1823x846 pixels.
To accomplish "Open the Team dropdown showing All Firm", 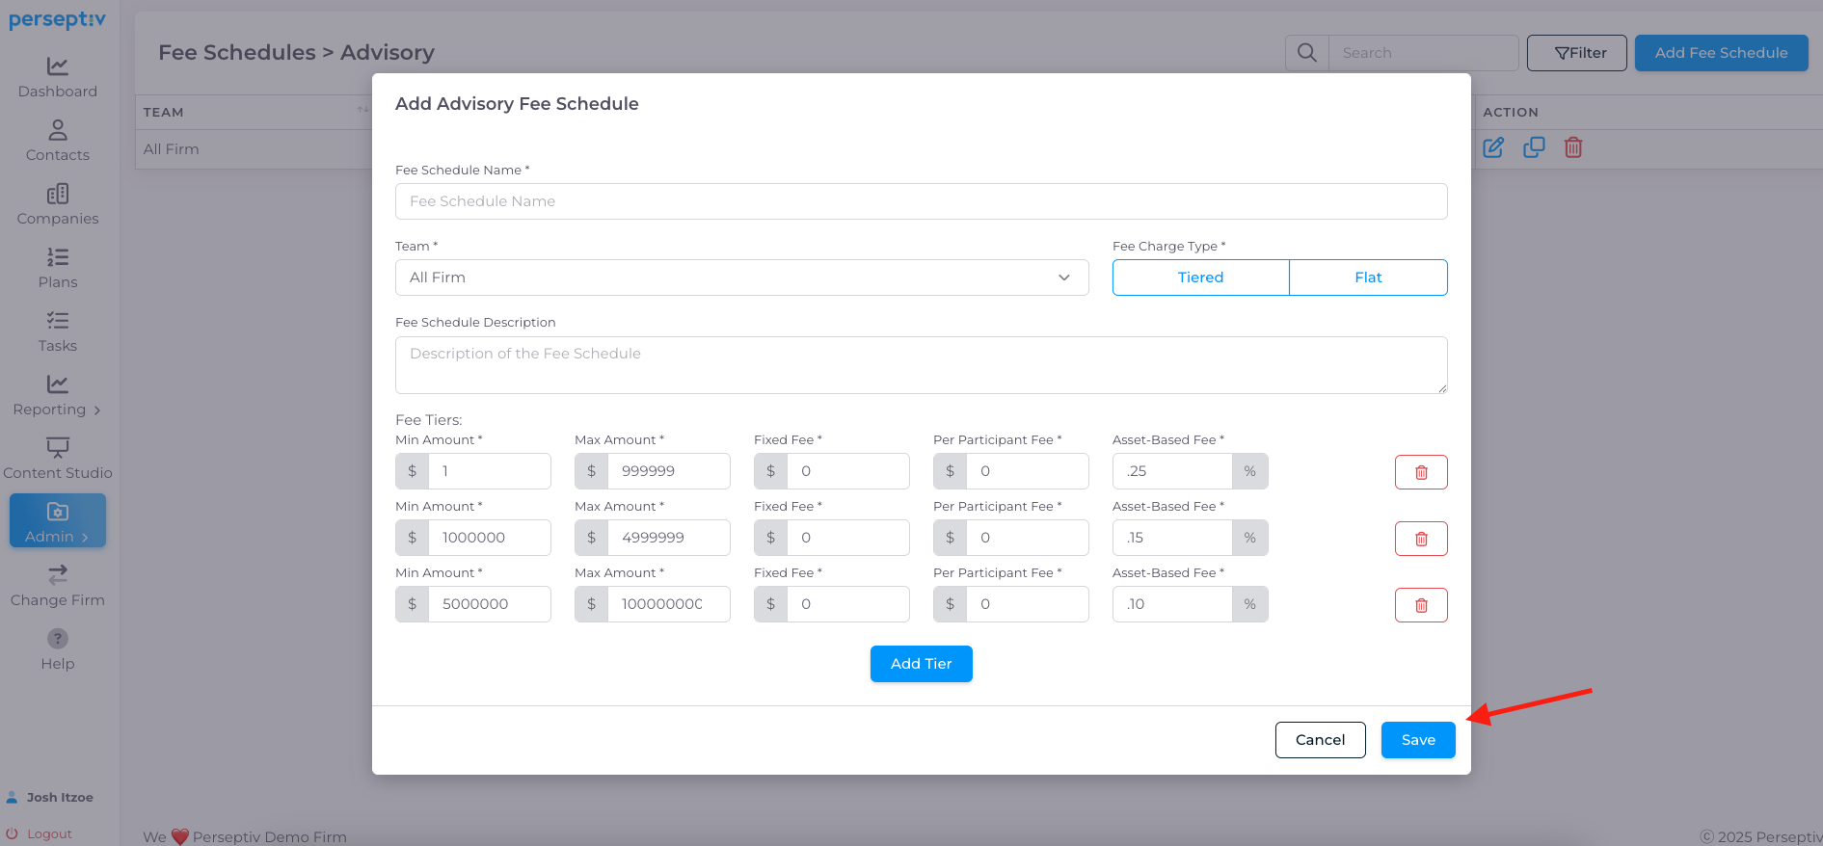I will pyautogui.click(x=742, y=278).
